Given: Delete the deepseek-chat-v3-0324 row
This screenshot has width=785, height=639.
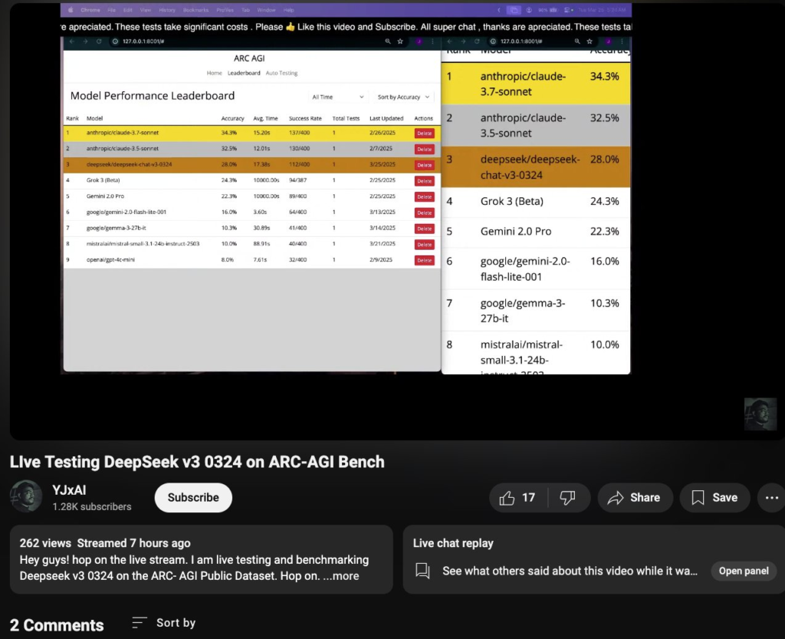Looking at the screenshot, I should pyautogui.click(x=424, y=165).
